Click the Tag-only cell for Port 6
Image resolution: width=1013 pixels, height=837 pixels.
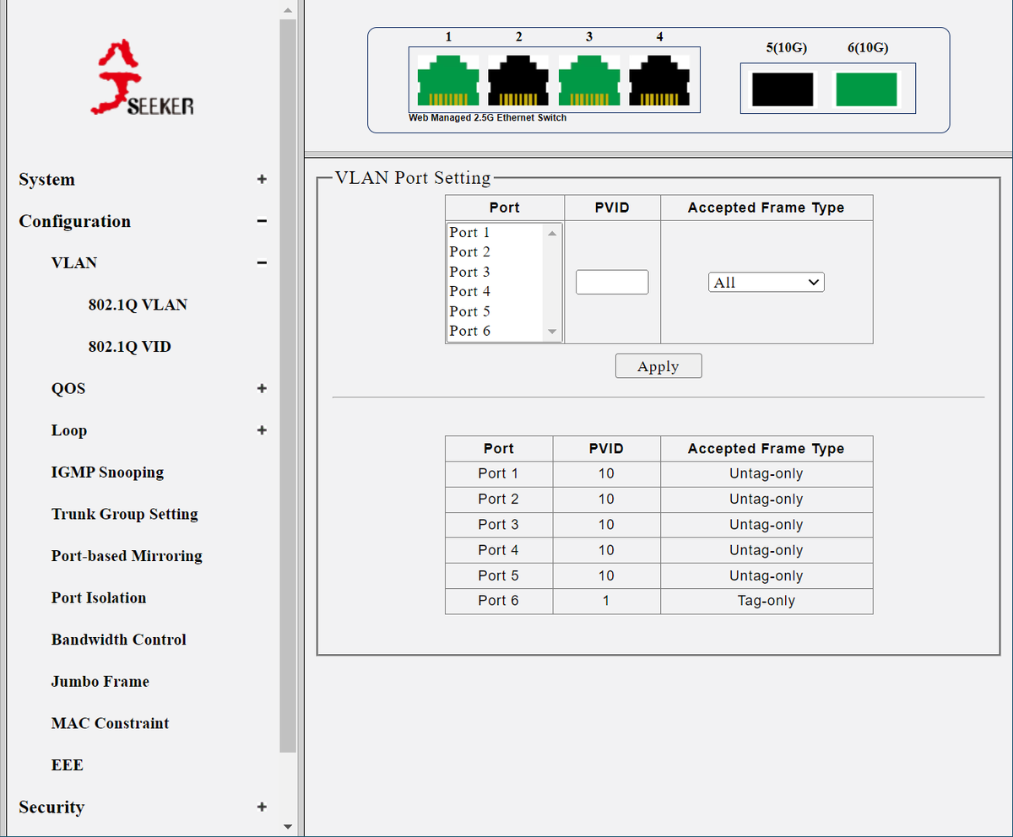pyautogui.click(x=767, y=601)
